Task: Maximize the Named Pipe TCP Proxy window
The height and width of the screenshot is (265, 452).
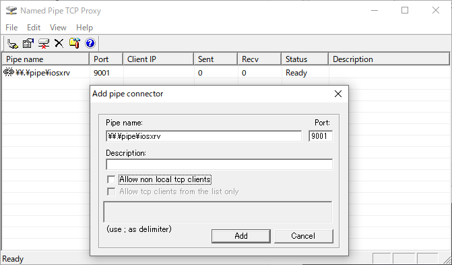Action: [405, 11]
